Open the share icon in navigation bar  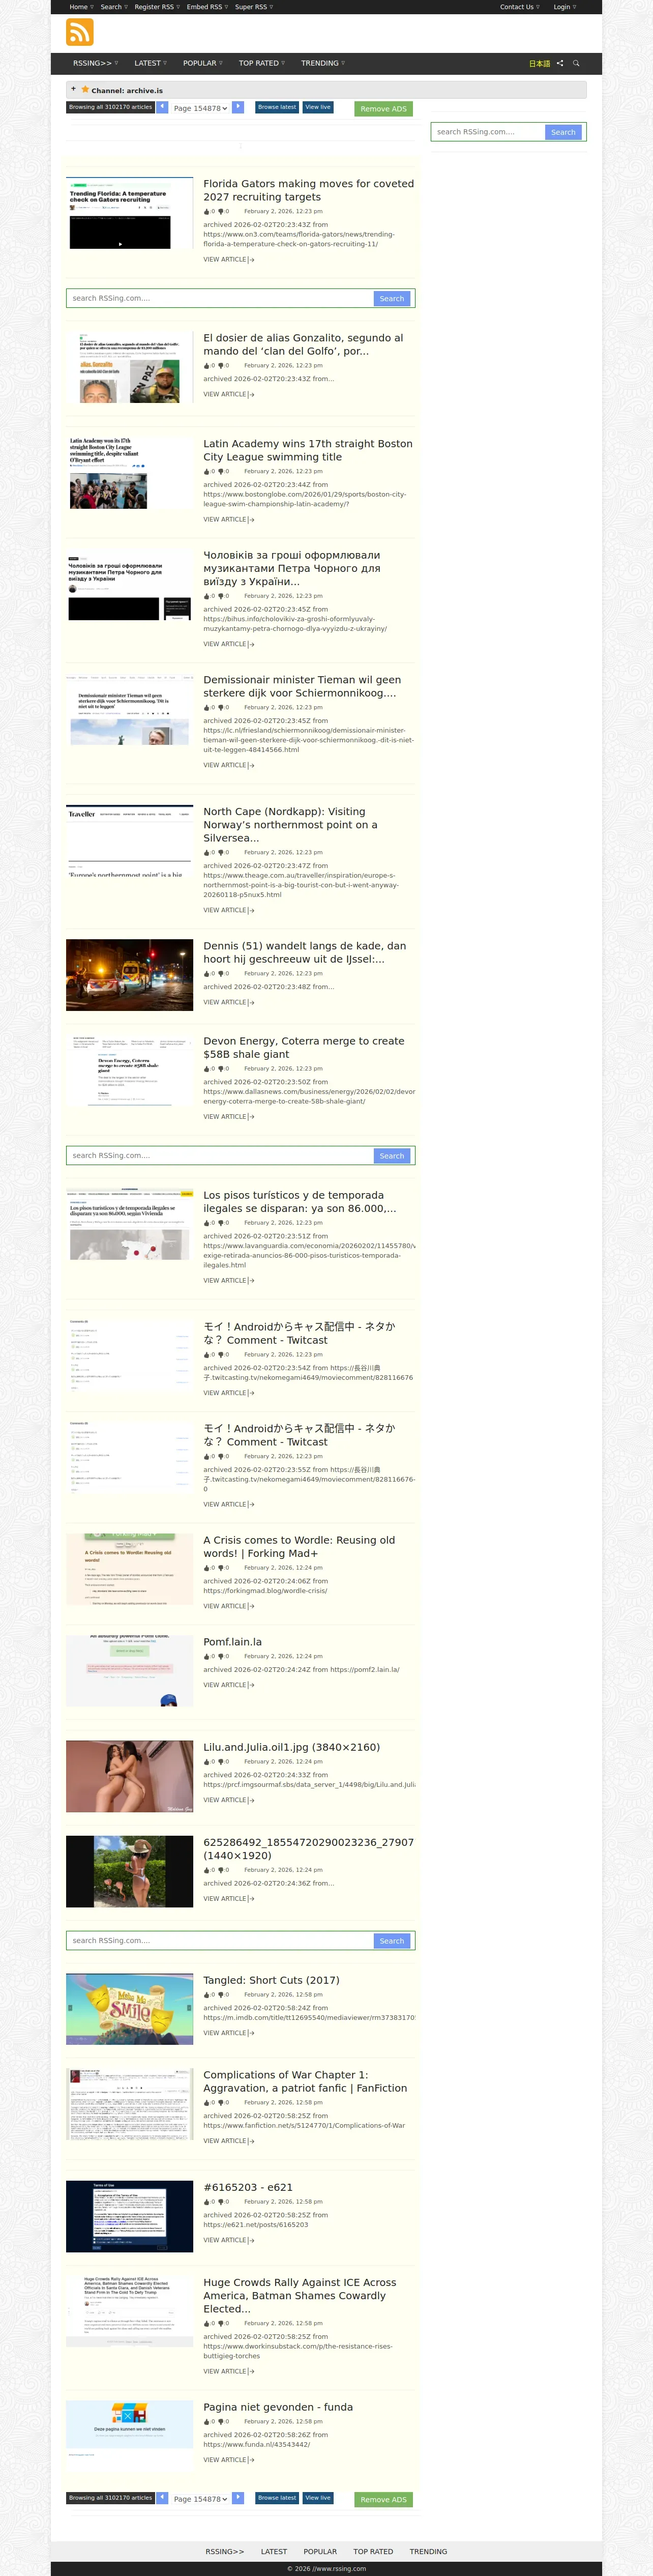coord(560,63)
